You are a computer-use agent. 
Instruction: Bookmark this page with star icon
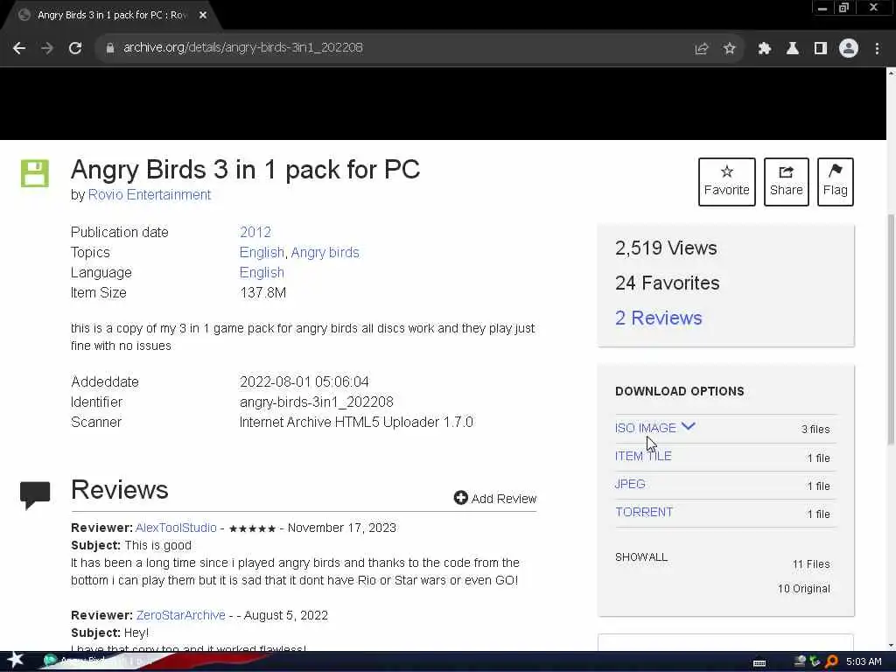pos(729,49)
